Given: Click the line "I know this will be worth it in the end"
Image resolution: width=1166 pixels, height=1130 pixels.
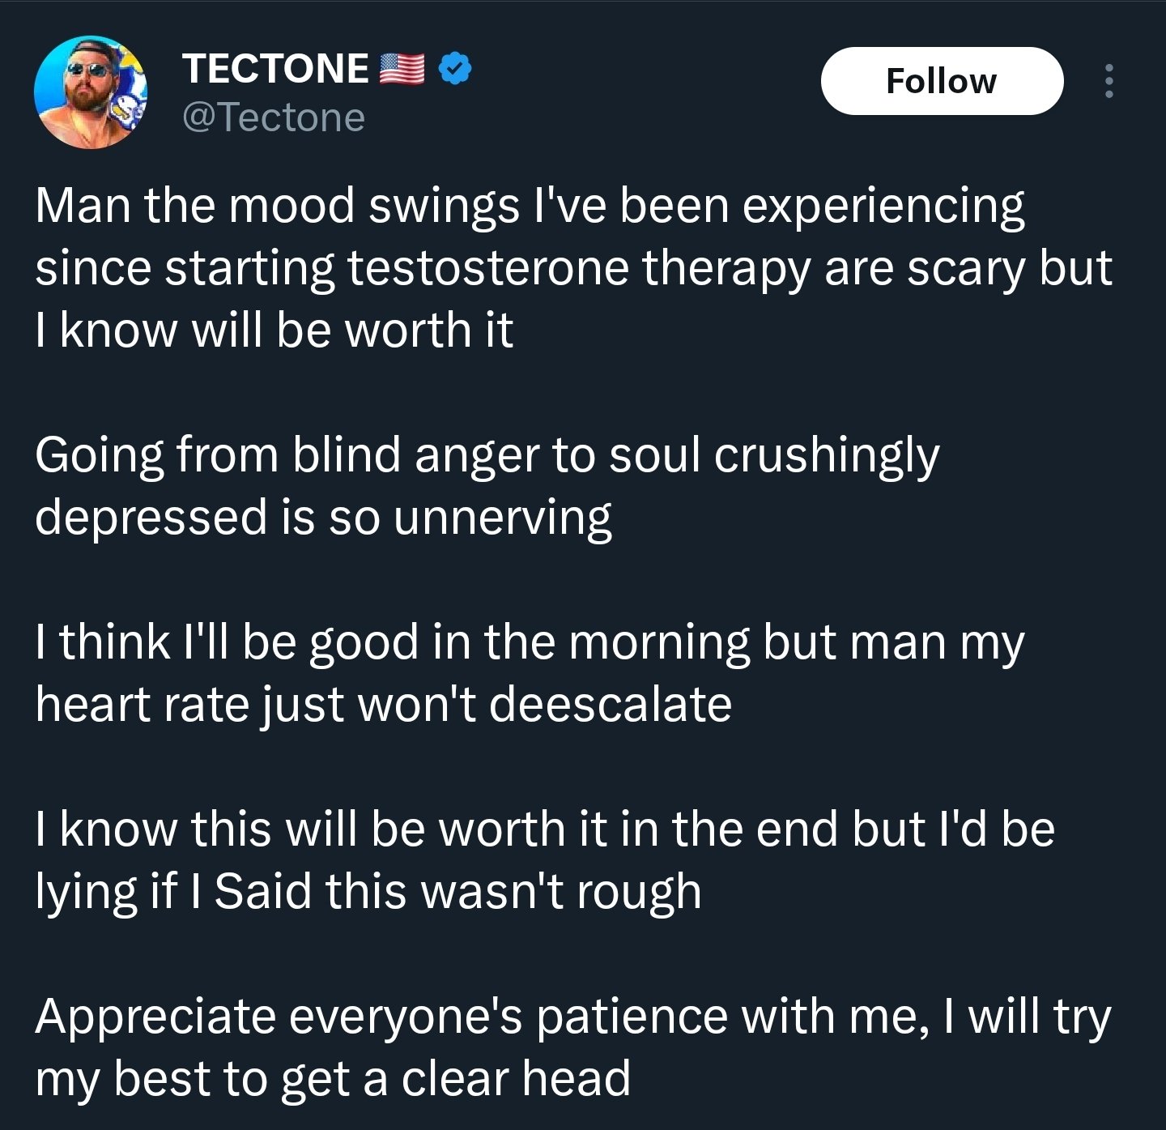Looking at the screenshot, I should pos(544,829).
